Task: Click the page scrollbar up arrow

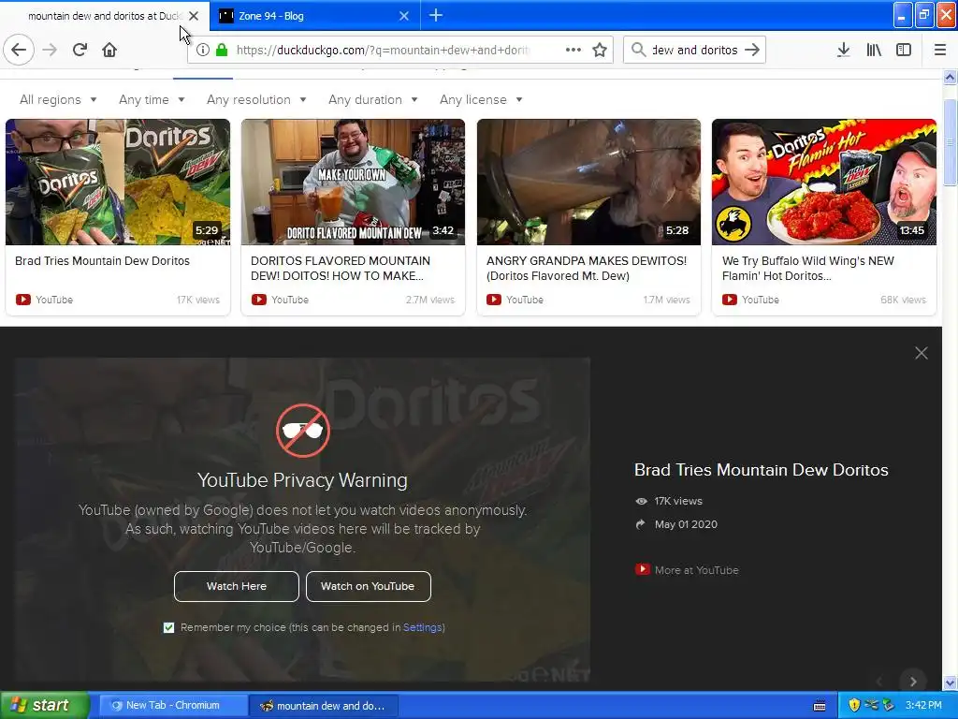Action: pos(950,77)
